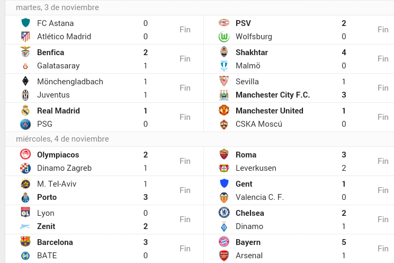Click the Juventus club crest
The height and width of the screenshot is (263, 394).
(25, 95)
